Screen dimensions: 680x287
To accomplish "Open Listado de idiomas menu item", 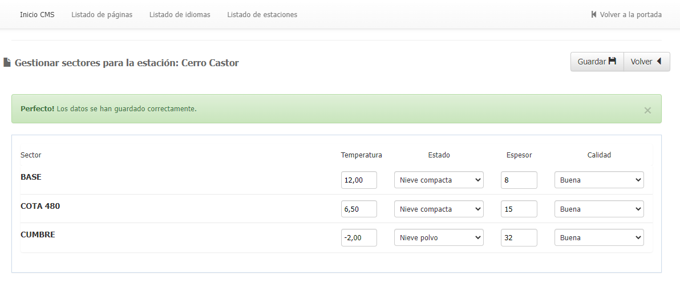I will tap(180, 15).
